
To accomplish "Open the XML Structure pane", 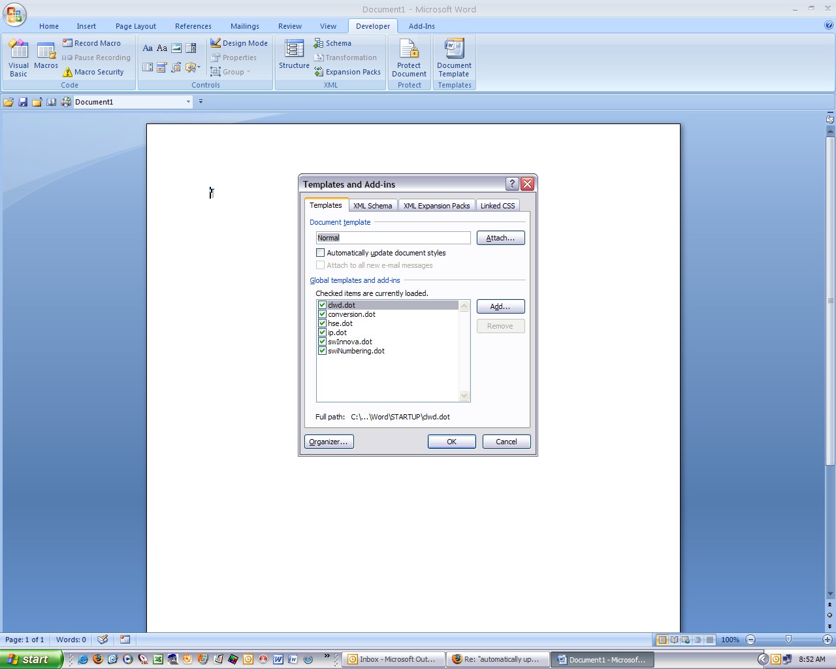I will click(294, 54).
